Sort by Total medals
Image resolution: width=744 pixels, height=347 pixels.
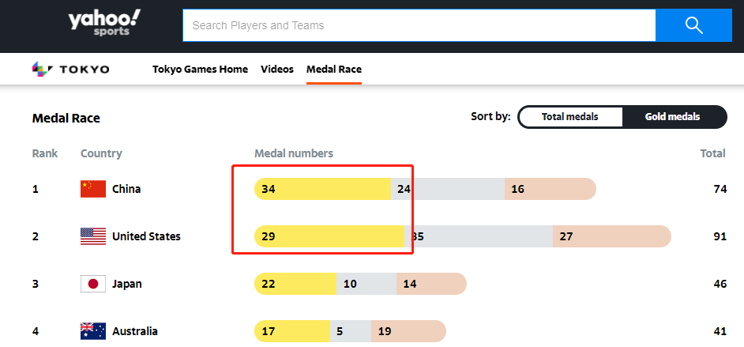pos(569,117)
